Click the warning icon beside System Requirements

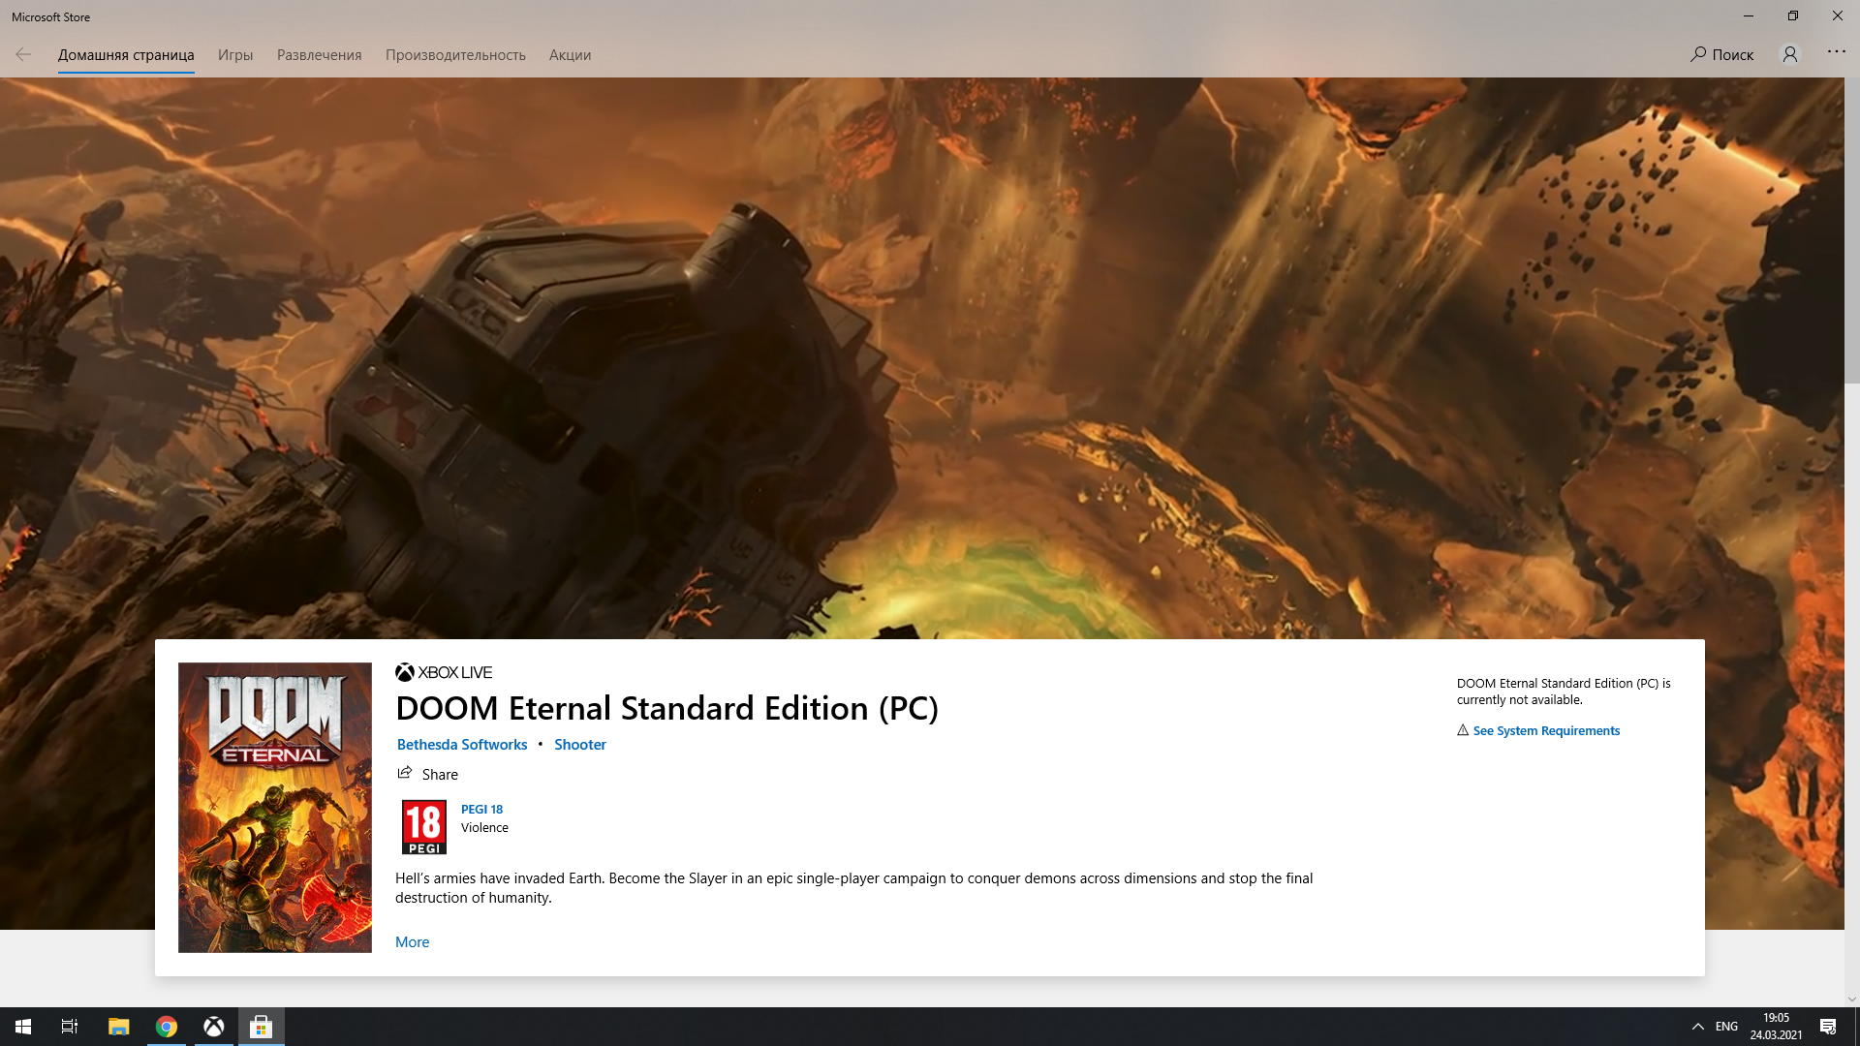tap(1463, 730)
